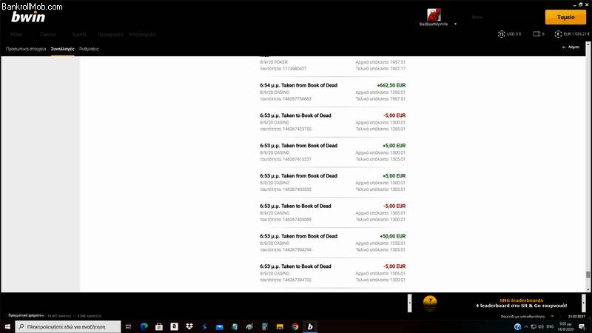Click the tickets icon next to 6
Viewport: 592px width, 333px height.
pyautogui.click(x=536, y=34)
